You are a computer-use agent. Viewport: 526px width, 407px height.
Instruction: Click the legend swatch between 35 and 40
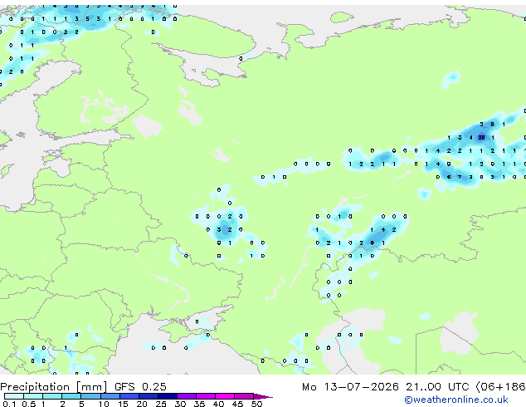pos(205,396)
